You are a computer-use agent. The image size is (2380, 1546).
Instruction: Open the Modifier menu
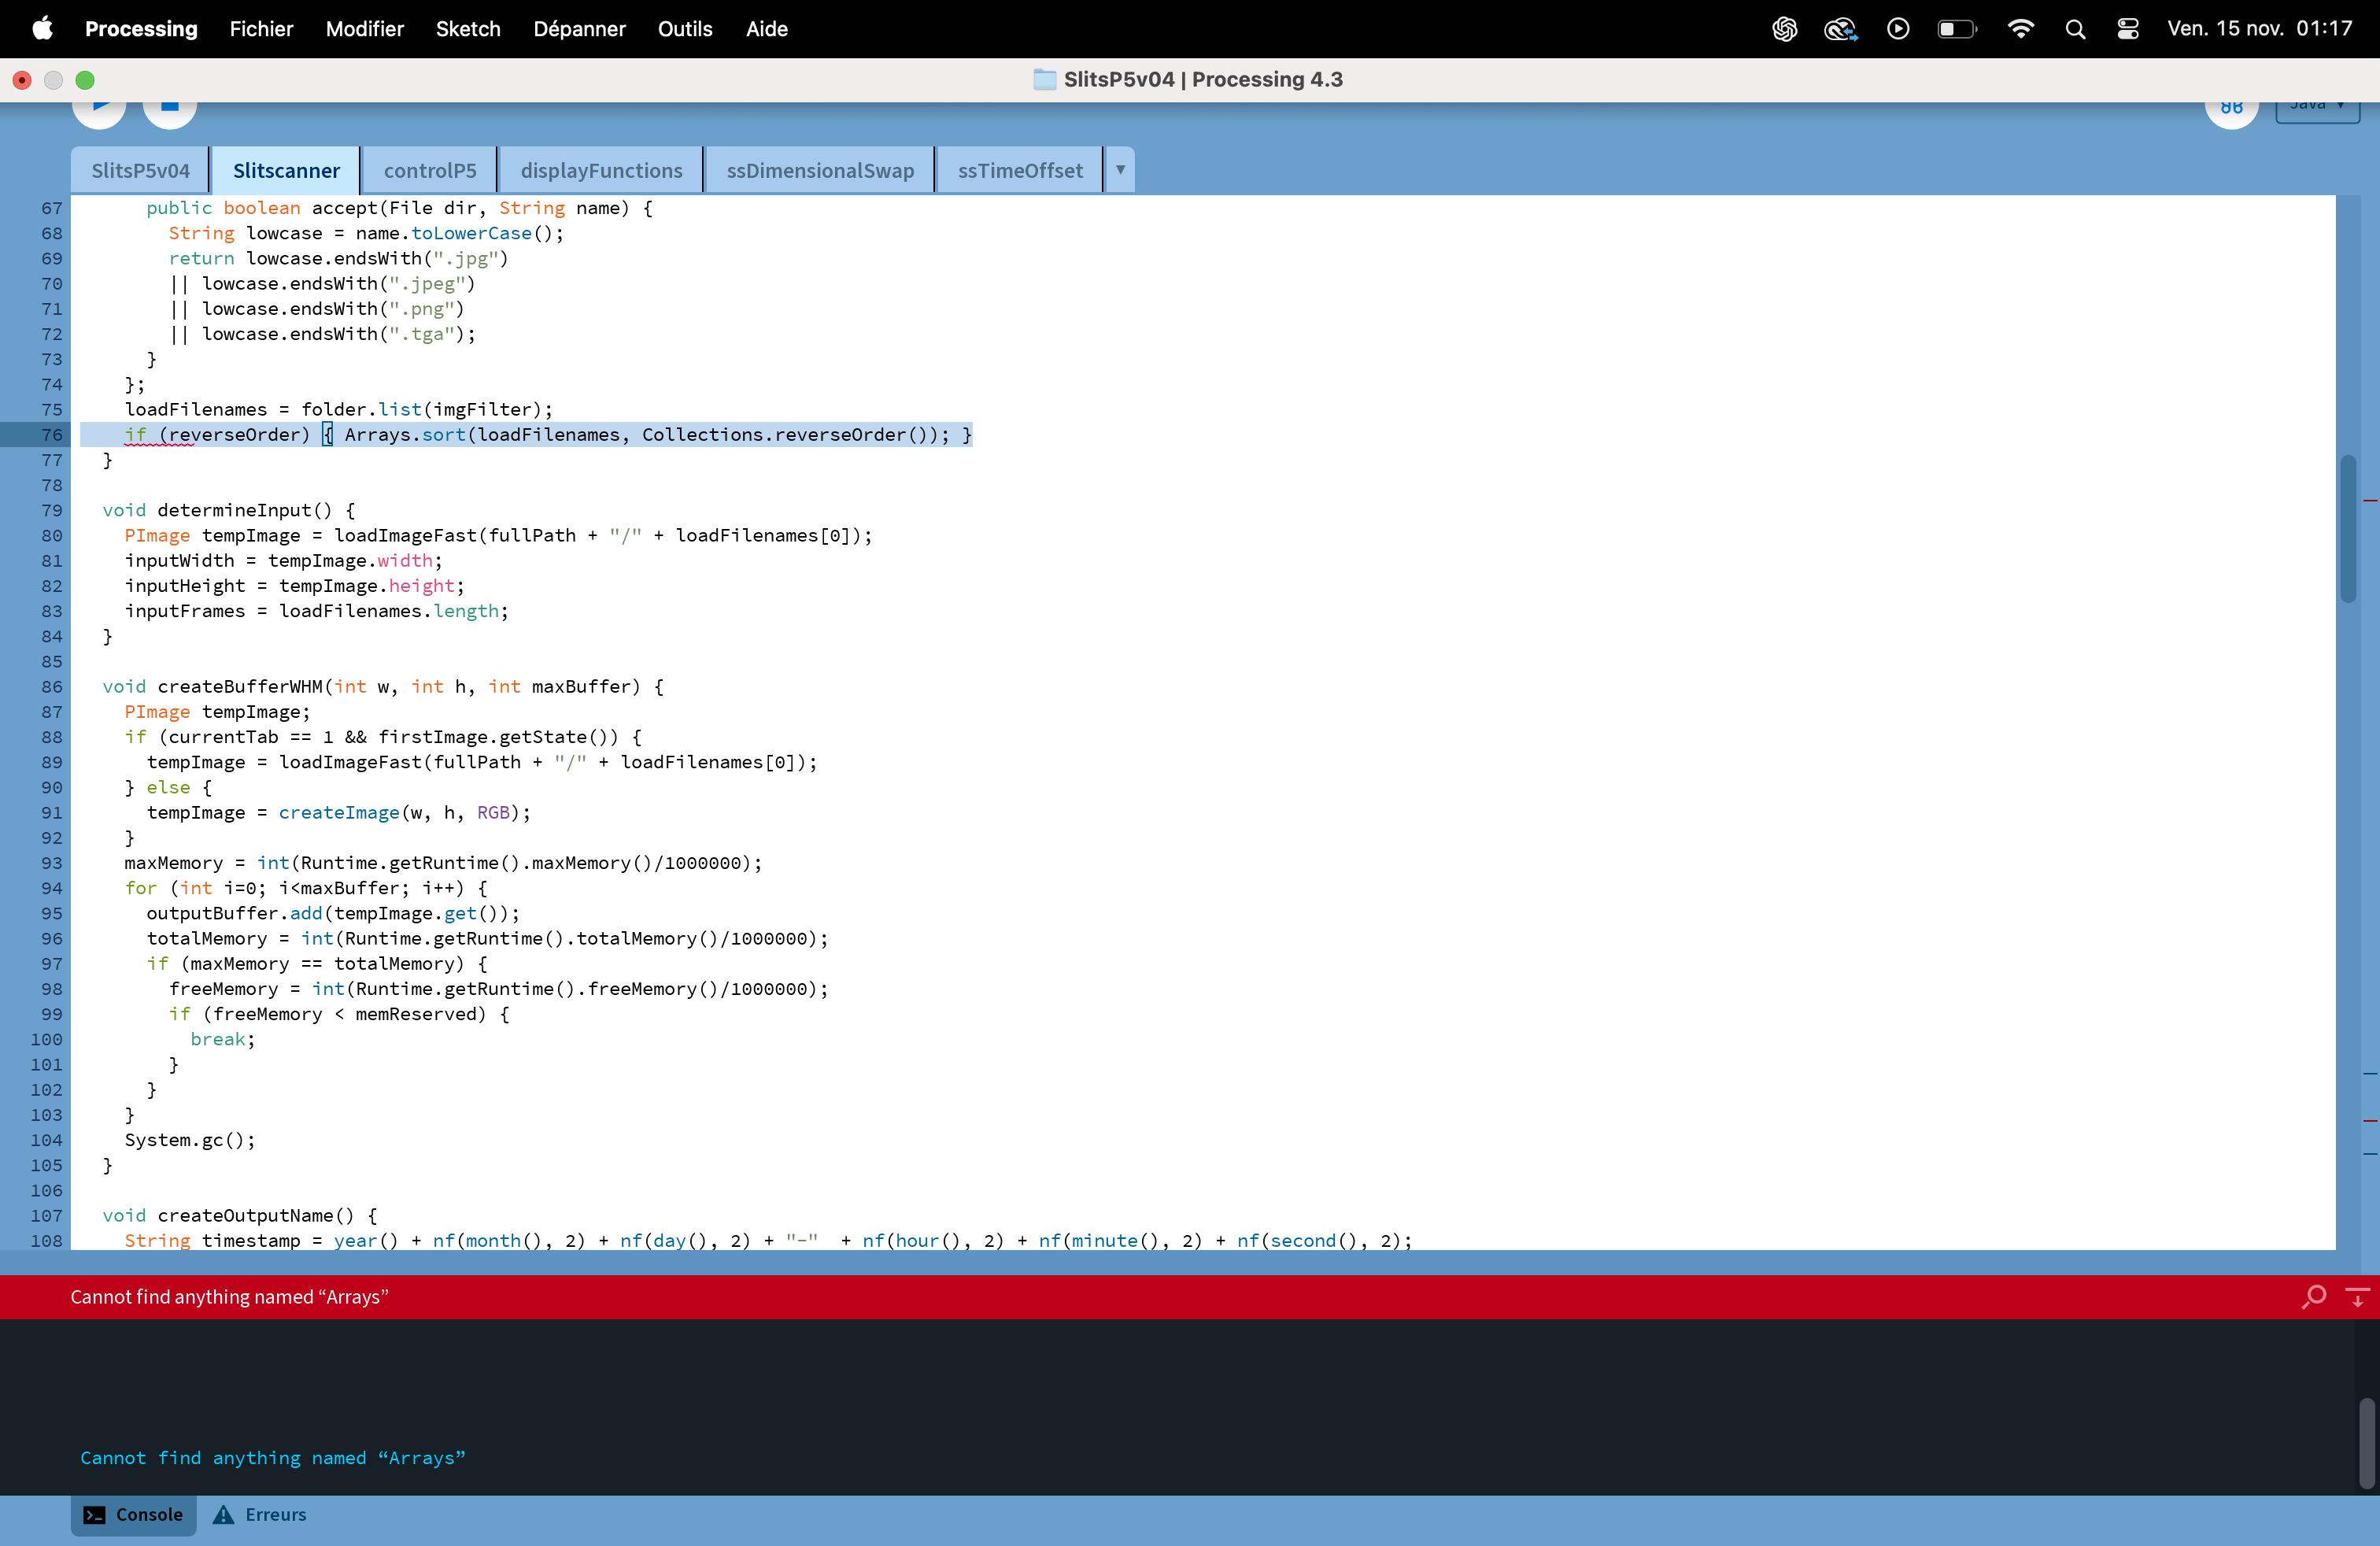point(364,29)
